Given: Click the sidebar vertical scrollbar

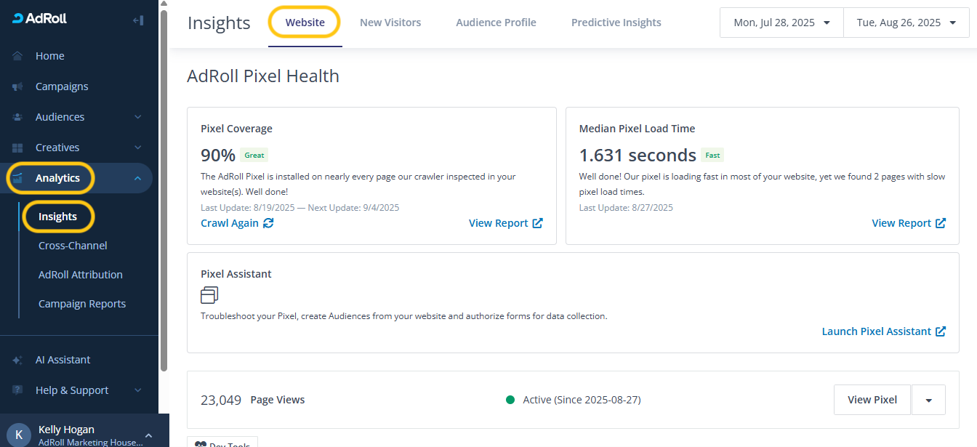Looking at the screenshot, I should click(164, 182).
